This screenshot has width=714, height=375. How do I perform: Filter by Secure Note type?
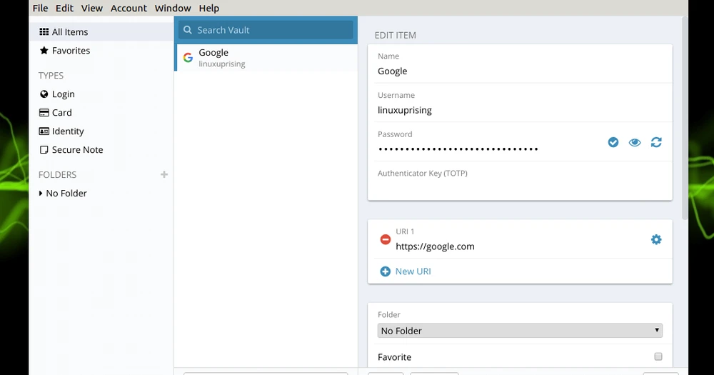(x=77, y=150)
